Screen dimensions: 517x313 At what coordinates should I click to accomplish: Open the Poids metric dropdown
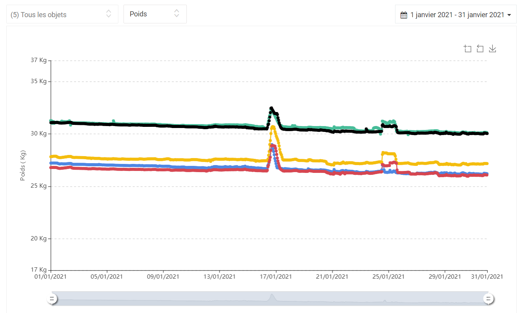click(x=155, y=14)
